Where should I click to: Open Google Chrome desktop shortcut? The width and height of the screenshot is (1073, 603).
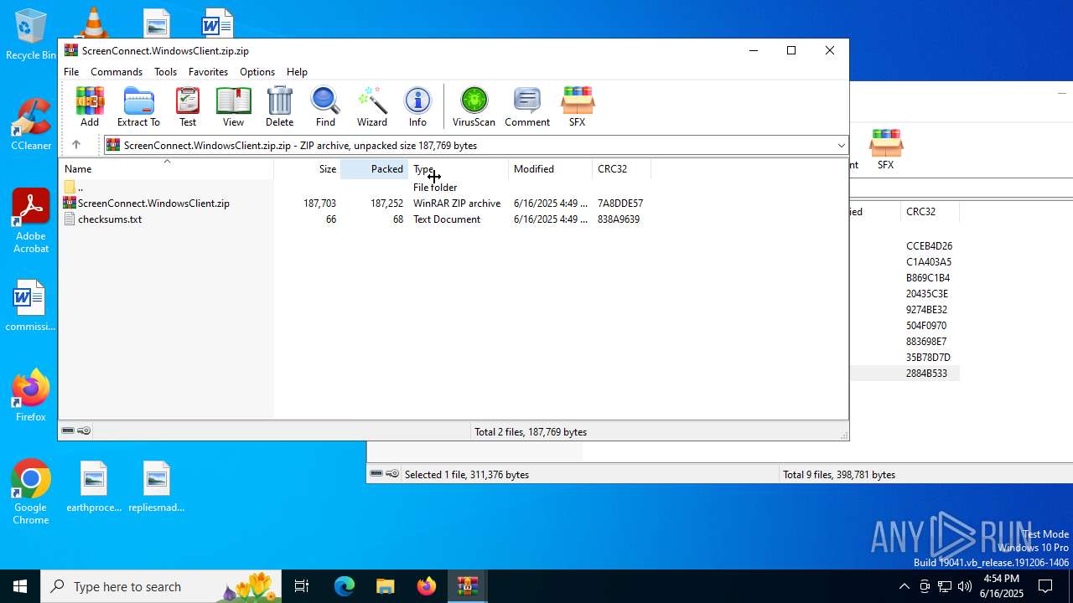[31, 492]
